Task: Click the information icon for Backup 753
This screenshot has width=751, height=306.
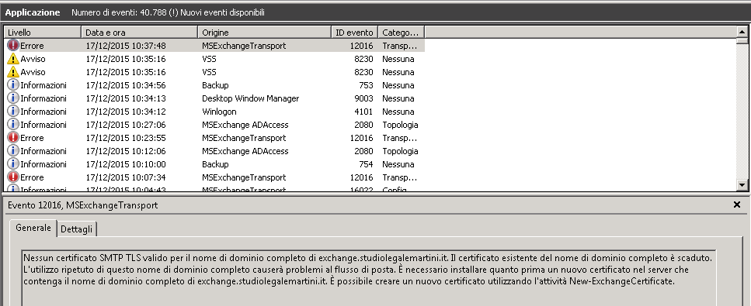Action: point(13,85)
